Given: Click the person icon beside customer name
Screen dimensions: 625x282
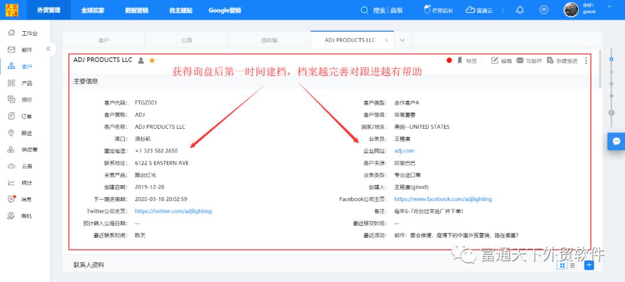Looking at the screenshot, I should pyautogui.click(x=141, y=61).
